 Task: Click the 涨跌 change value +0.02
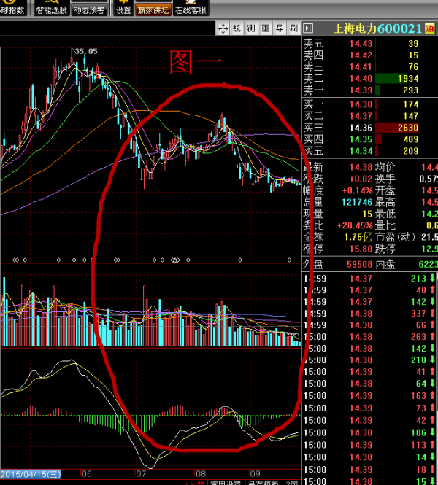pyautogui.click(x=361, y=179)
